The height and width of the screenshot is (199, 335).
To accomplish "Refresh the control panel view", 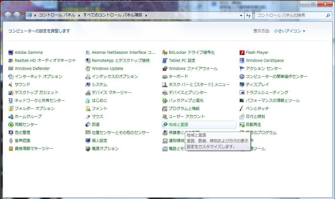I will [248, 15].
